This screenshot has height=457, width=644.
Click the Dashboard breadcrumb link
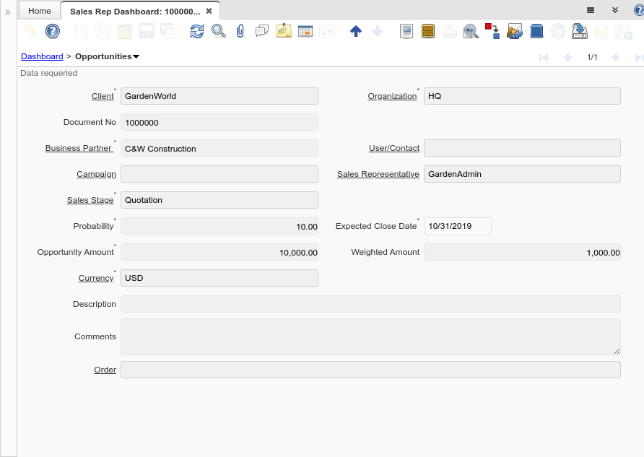[x=42, y=56]
